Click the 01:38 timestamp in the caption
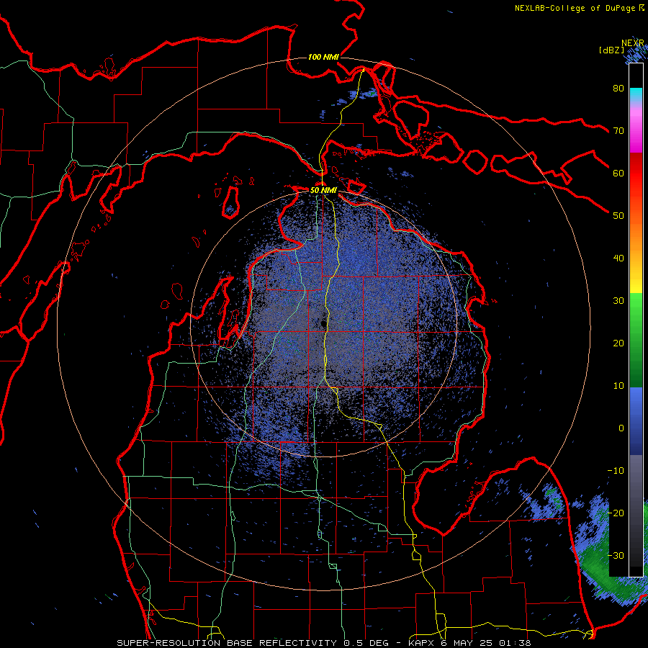 [x=513, y=643]
